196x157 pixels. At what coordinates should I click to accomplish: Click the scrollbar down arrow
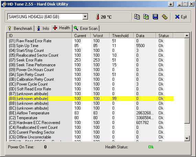187,138
